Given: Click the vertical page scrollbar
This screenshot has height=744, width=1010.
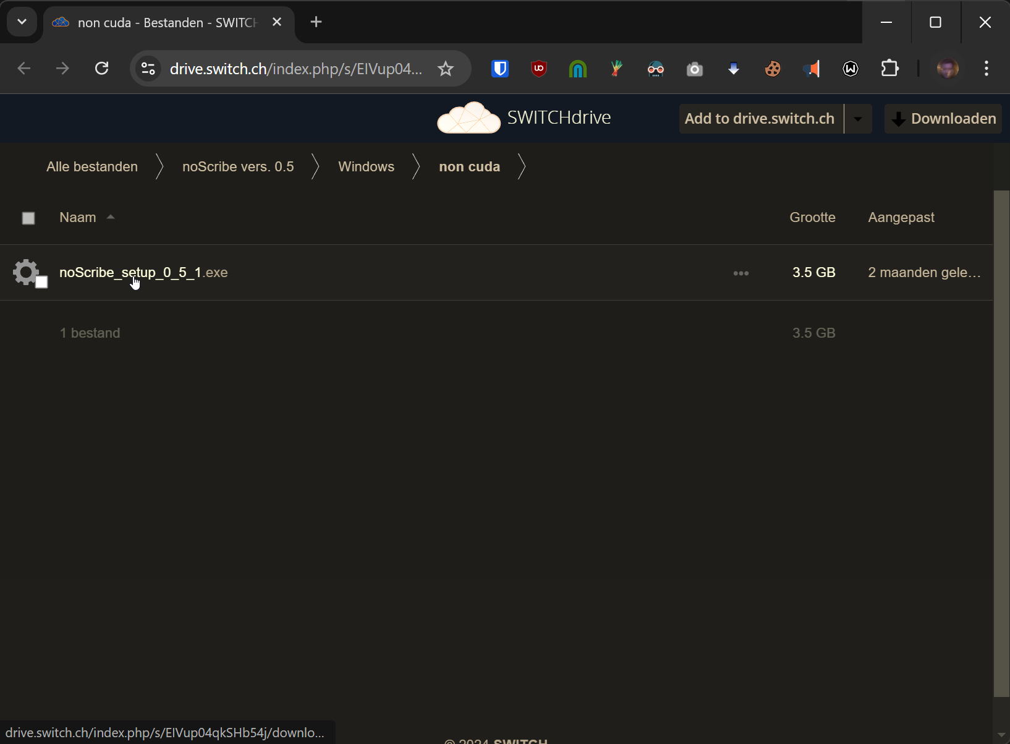Looking at the screenshot, I should pos(1001,433).
